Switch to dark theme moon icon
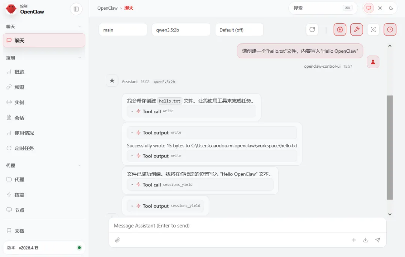This screenshot has width=405, height=257. click(391, 8)
